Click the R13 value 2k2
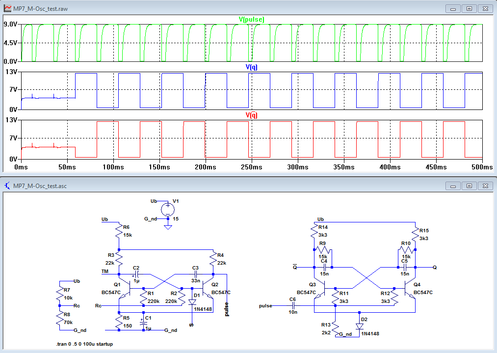Viewport: 497px width, 353px height. pyautogui.click(x=326, y=333)
